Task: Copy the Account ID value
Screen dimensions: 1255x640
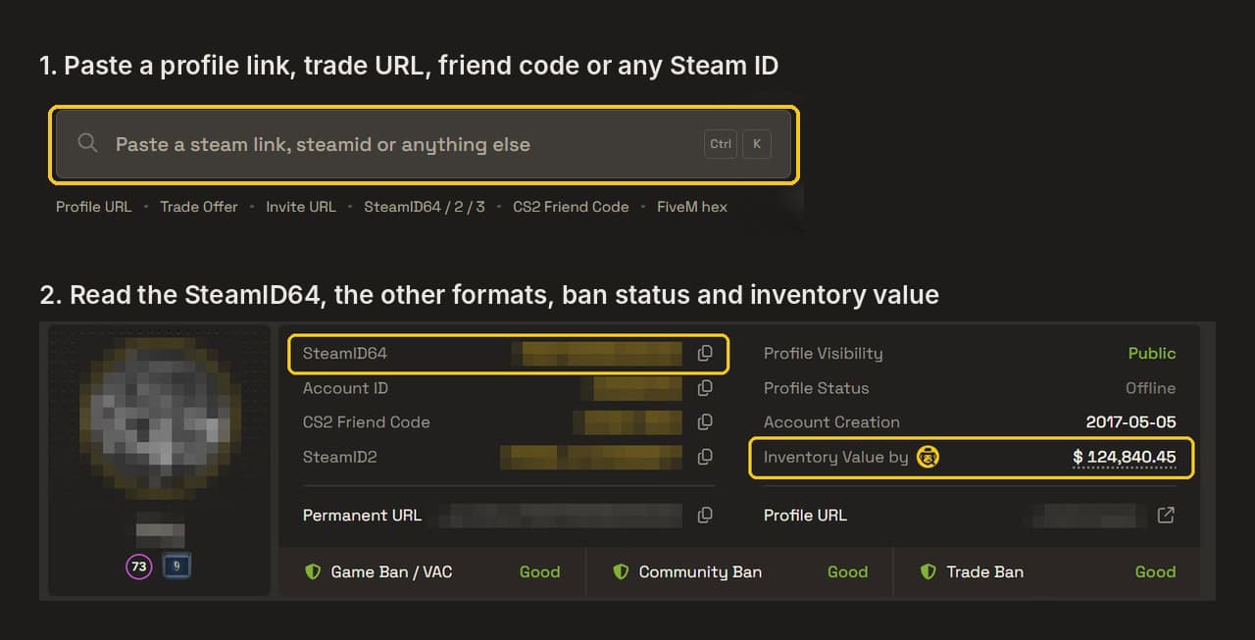Action: (x=705, y=388)
